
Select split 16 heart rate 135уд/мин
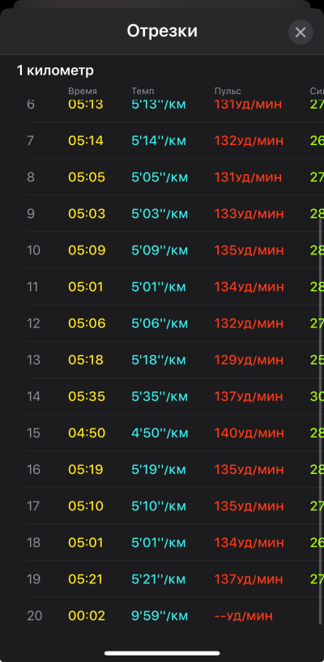pos(249,469)
